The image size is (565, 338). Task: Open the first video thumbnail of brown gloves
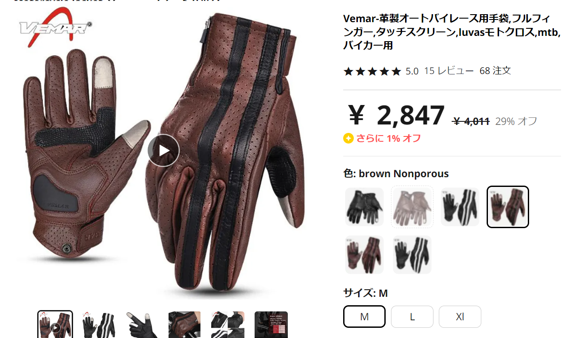pyautogui.click(x=55, y=325)
